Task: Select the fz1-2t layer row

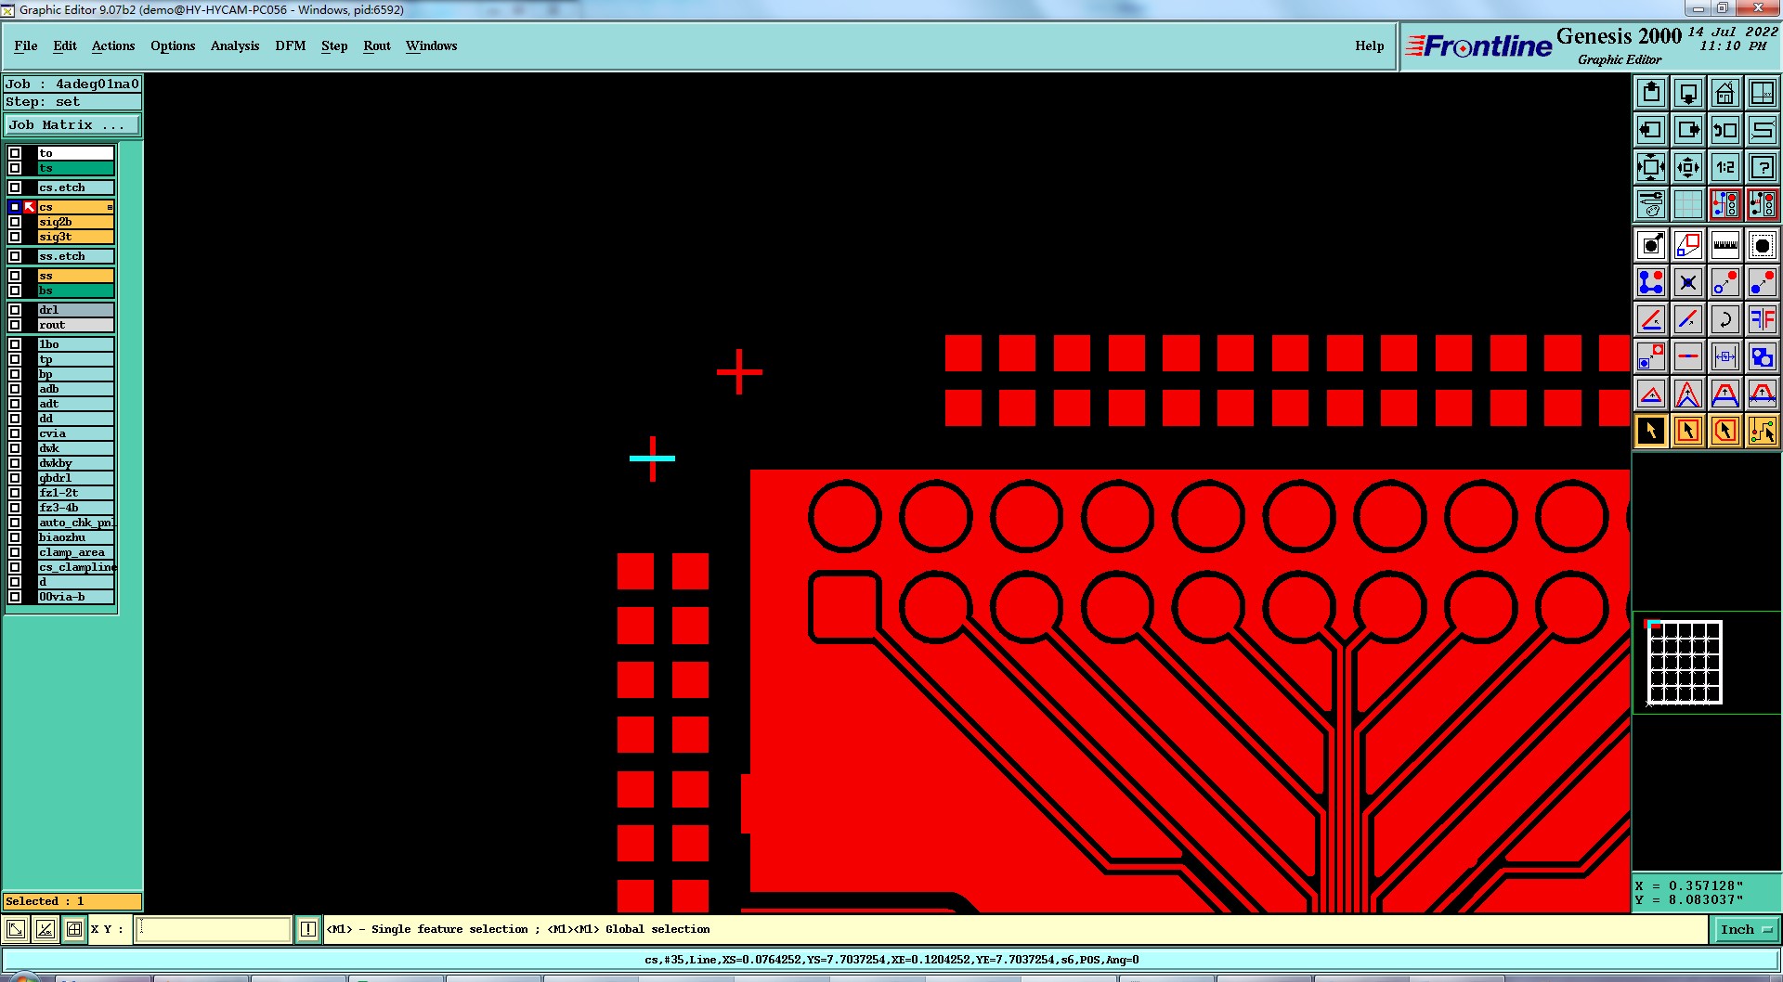Action: coord(75,493)
